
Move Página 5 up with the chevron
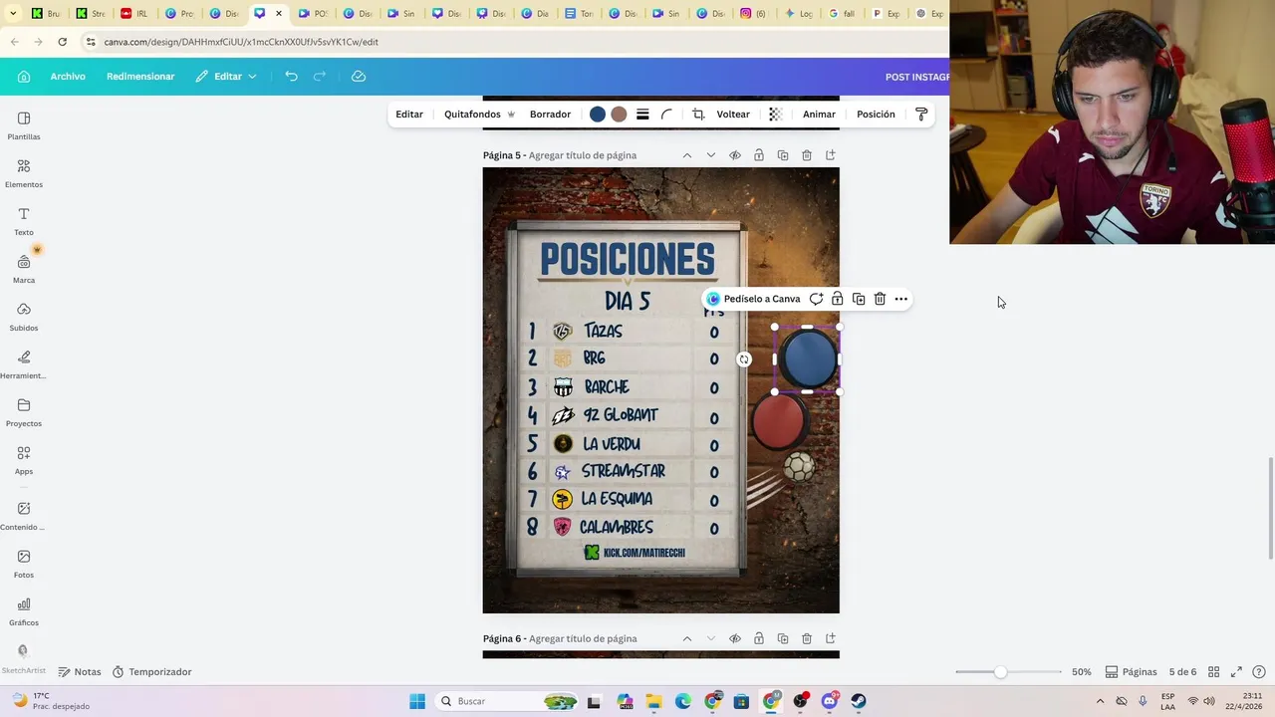pyautogui.click(x=687, y=155)
